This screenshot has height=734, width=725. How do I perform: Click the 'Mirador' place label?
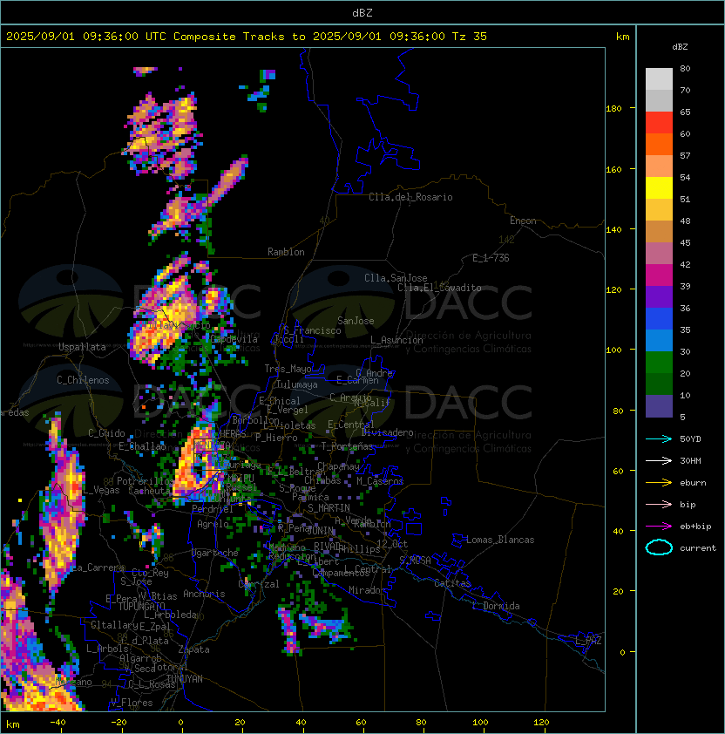pyautogui.click(x=367, y=590)
